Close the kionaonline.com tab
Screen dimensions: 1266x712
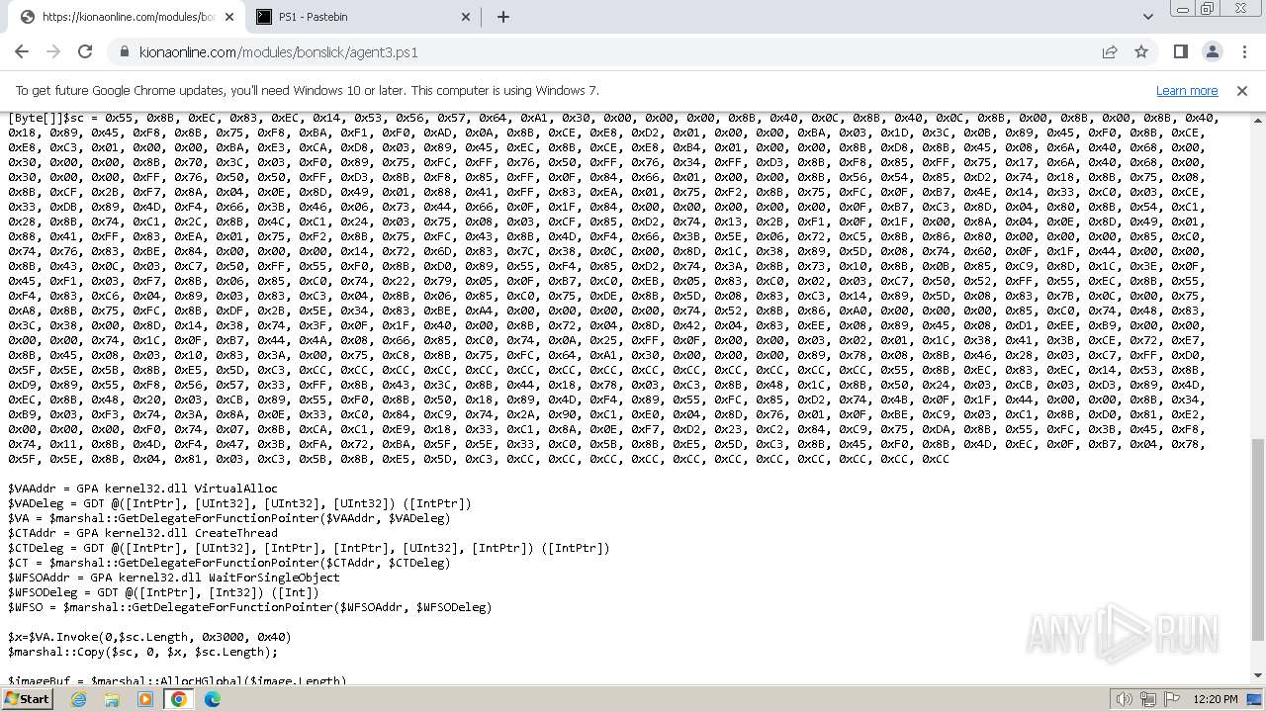tap(229, 17)
